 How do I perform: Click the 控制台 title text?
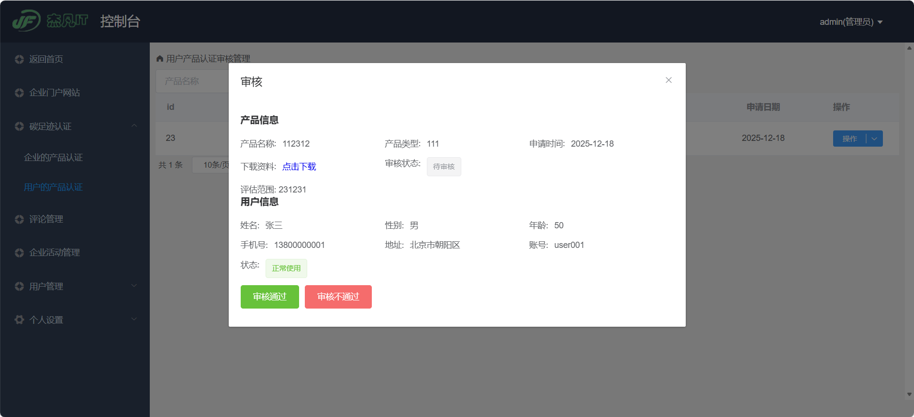point(120,21)
